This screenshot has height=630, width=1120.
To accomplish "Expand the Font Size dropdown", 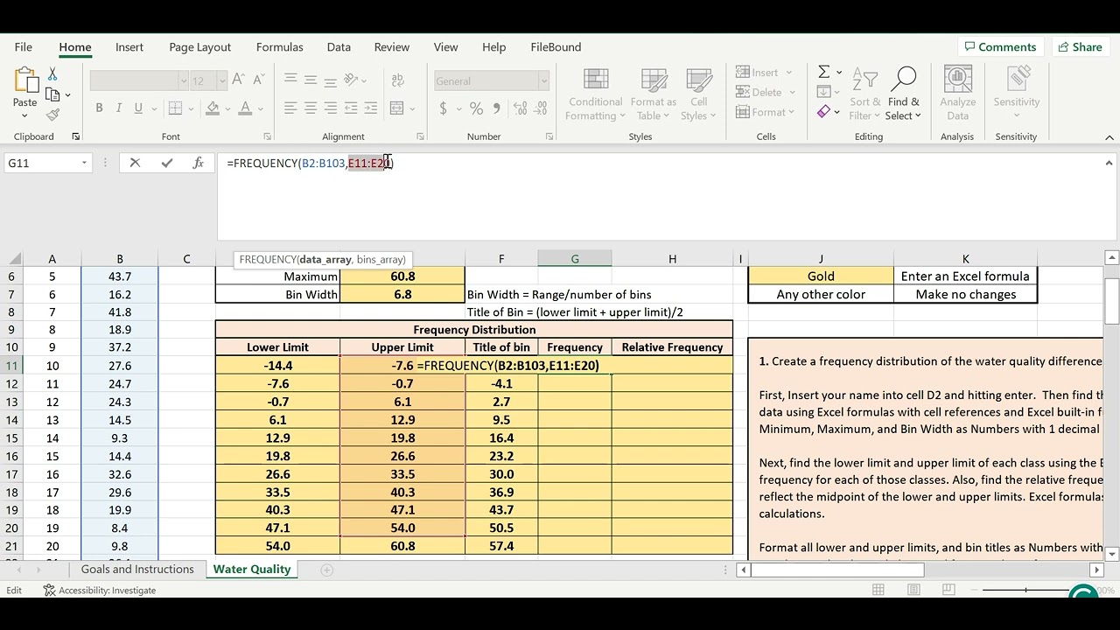I will coord(222,80).
